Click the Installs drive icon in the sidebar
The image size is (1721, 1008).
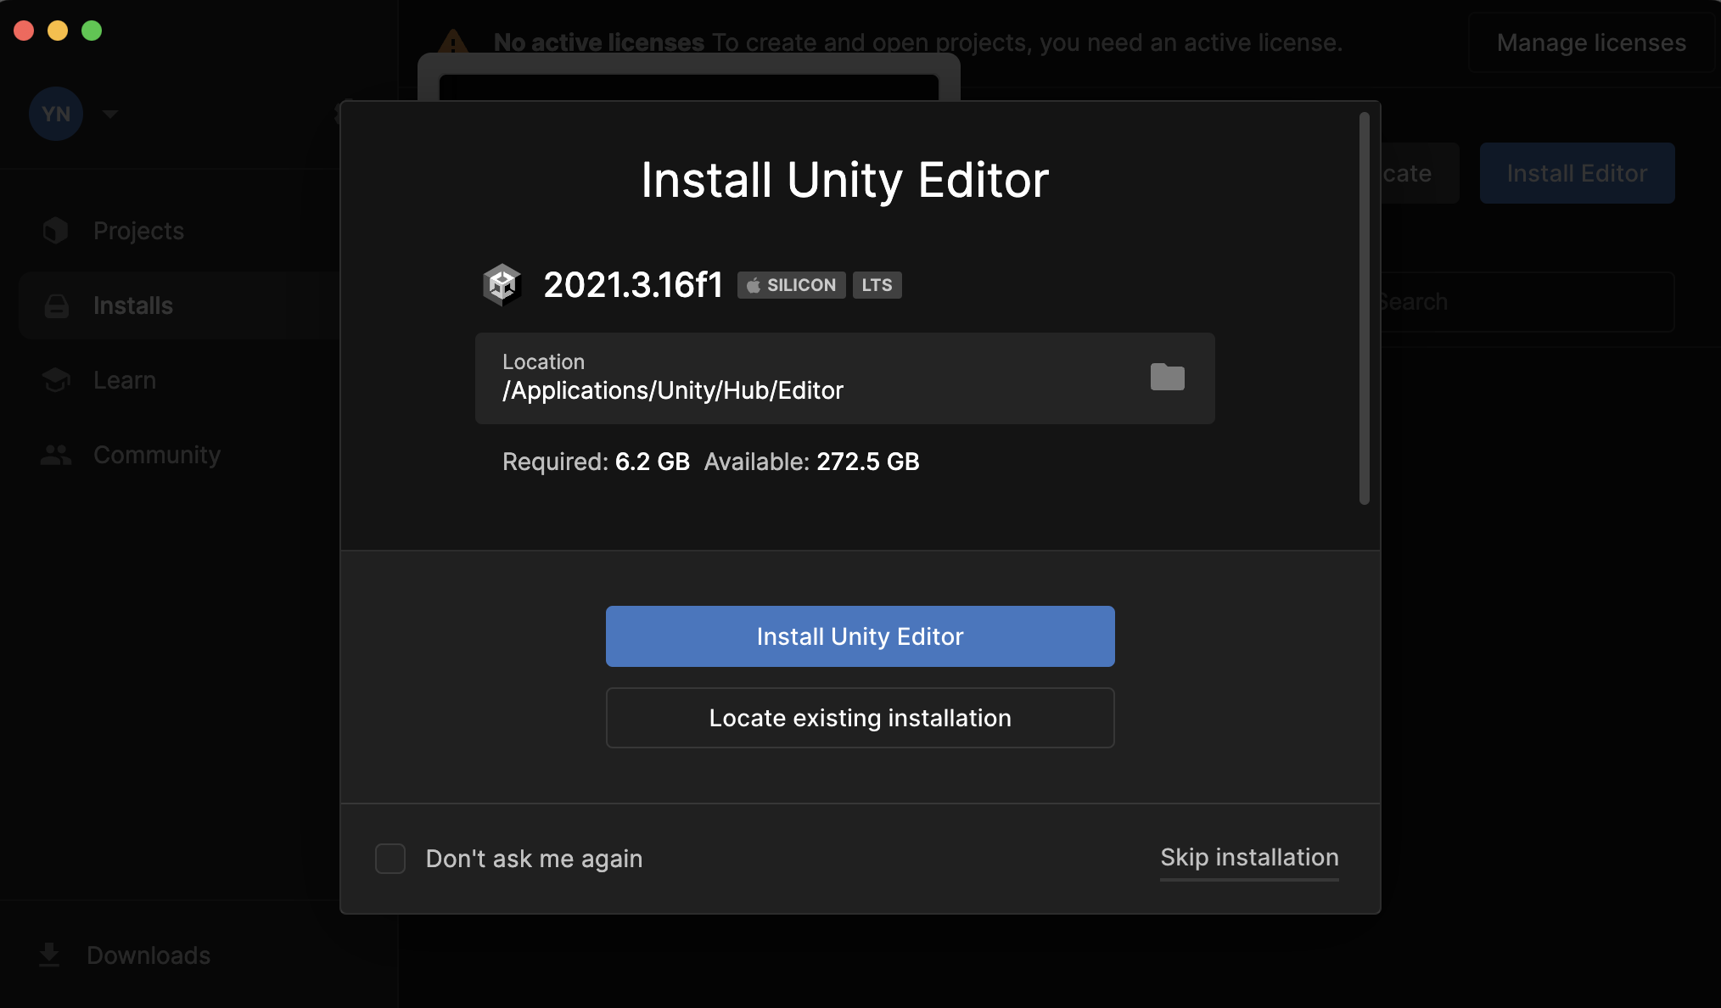coord(56,305)
